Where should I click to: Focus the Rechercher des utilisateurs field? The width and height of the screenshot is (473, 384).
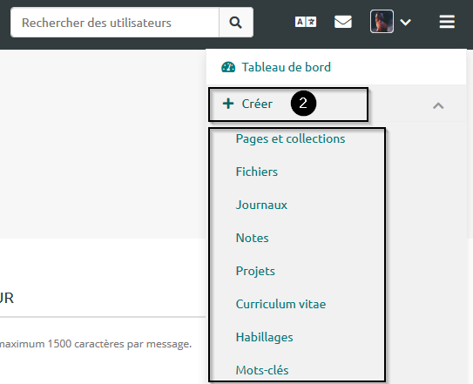click(x=115, y=23)
